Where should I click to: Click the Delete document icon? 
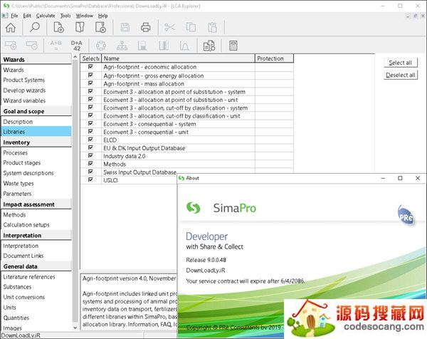tap(100, 27)
